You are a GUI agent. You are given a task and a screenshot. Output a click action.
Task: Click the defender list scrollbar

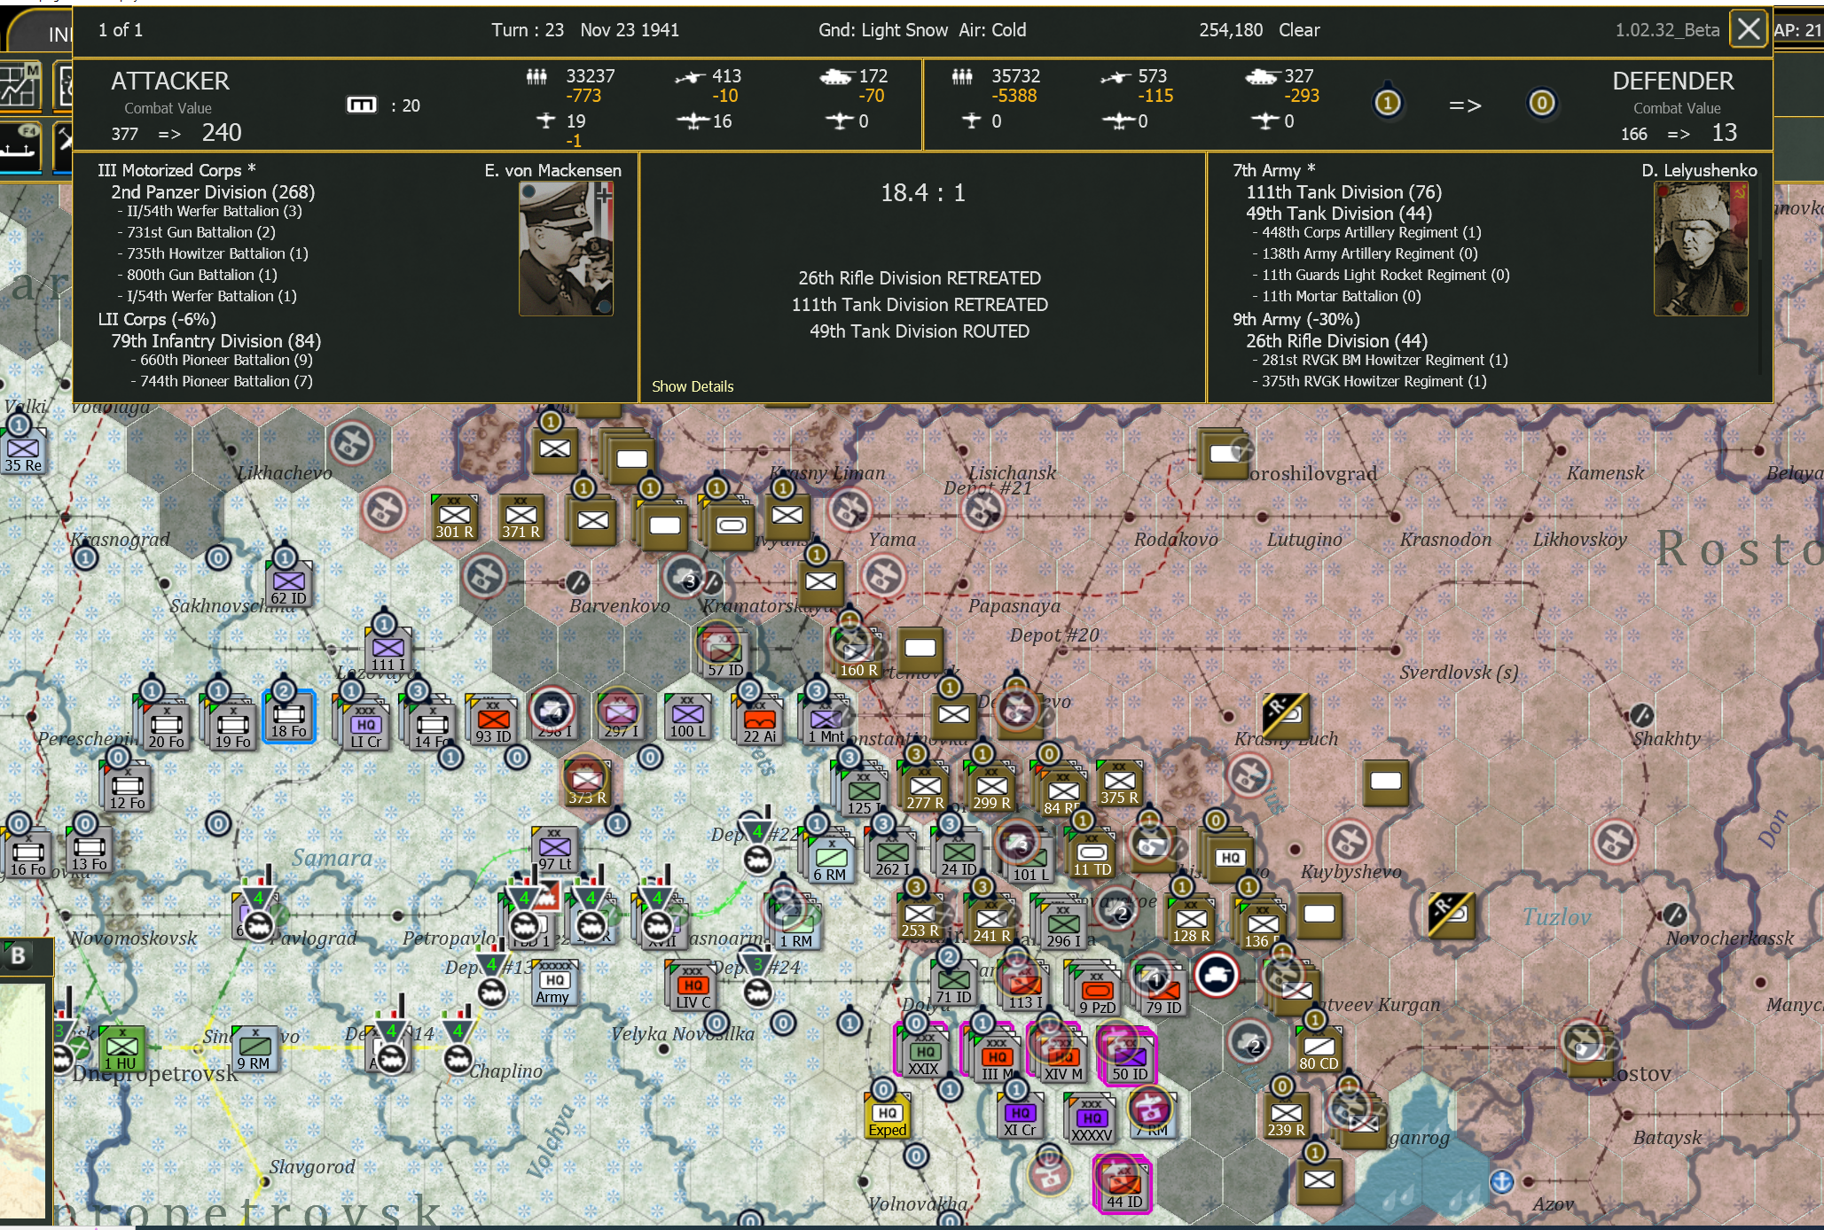(1762, 275)
